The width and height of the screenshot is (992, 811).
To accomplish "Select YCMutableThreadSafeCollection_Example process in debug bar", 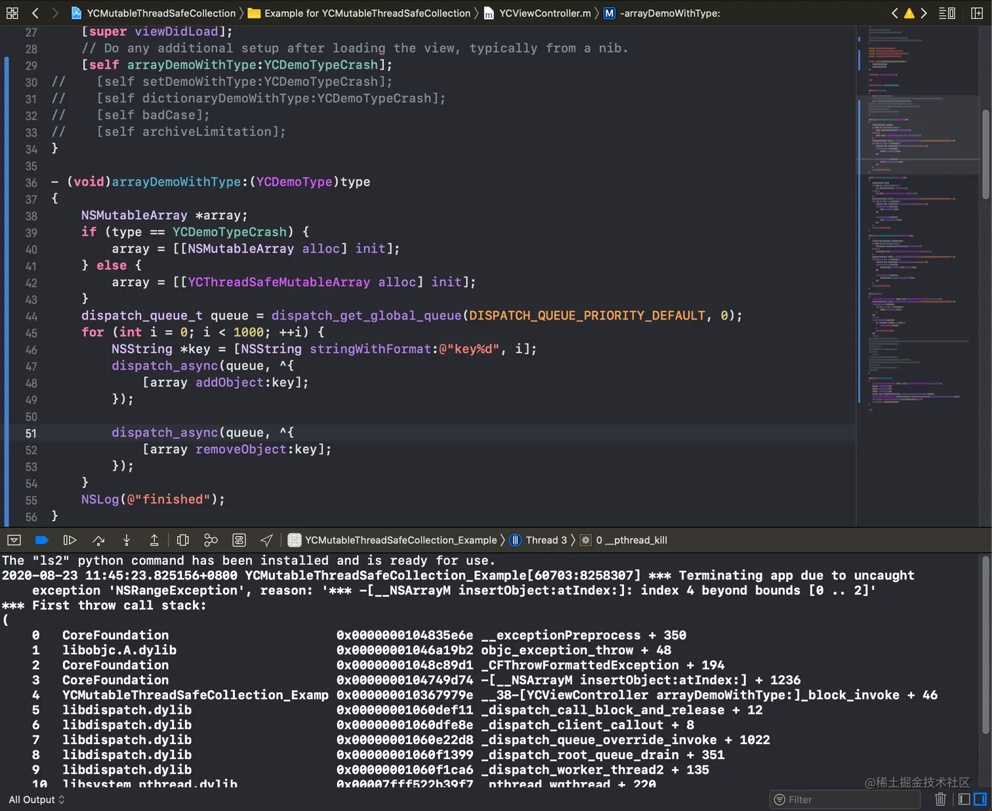I will coord(392,540).
